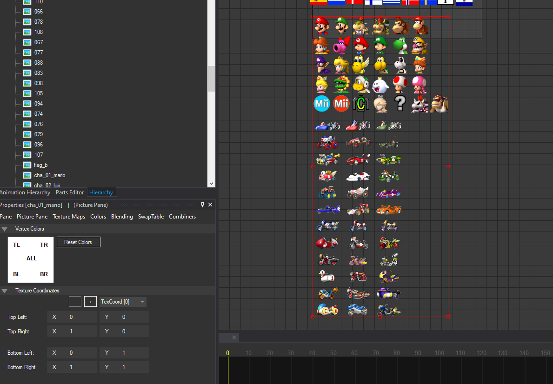Image resolution: width=553 pixels, height=384 pixels.
Task: Open the TexCoord [0] dropdown
Action: tap(123, 301)
